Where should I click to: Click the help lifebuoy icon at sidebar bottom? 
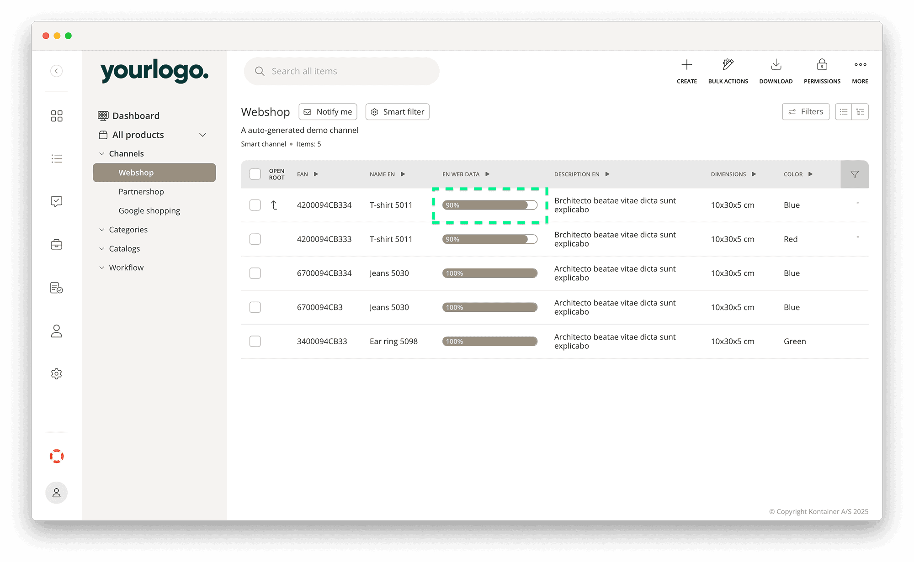coord(56,456)
